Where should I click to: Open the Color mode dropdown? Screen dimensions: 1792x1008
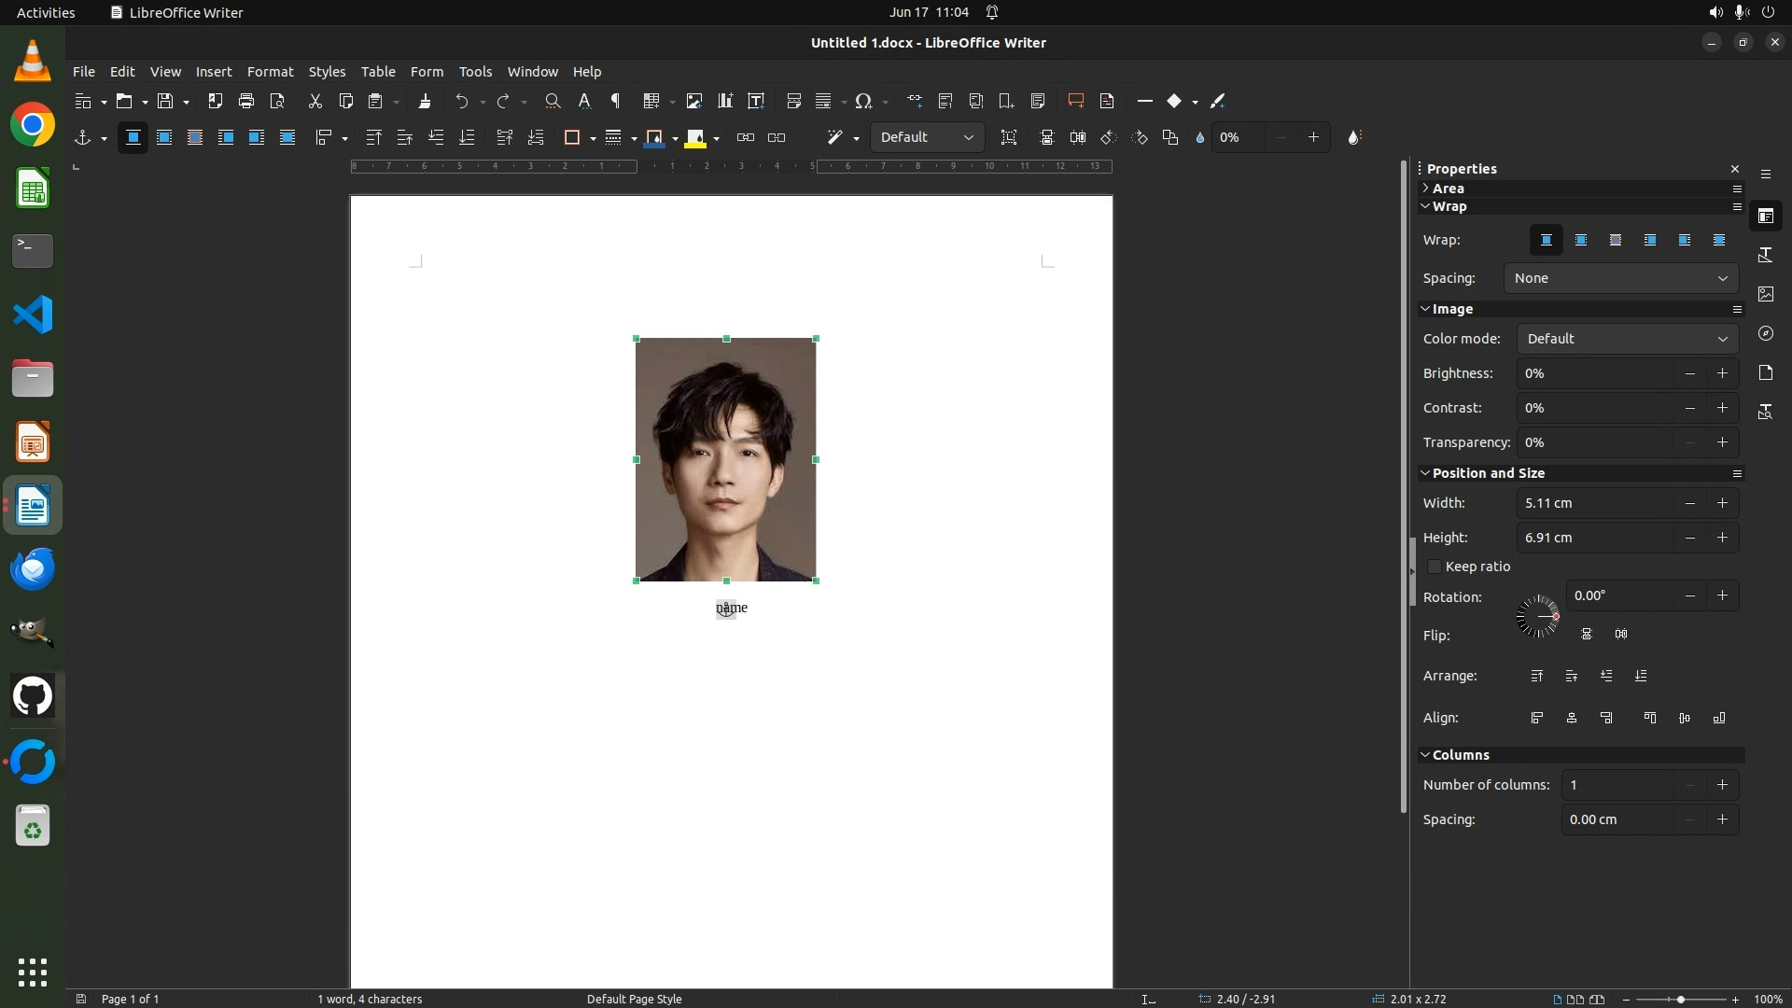click(1627, 339)
